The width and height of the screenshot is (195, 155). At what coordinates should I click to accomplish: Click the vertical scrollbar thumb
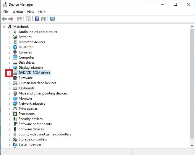coord(192,84)
